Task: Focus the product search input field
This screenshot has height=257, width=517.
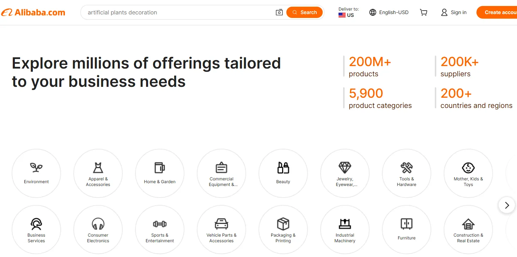Action: [176, 12]
